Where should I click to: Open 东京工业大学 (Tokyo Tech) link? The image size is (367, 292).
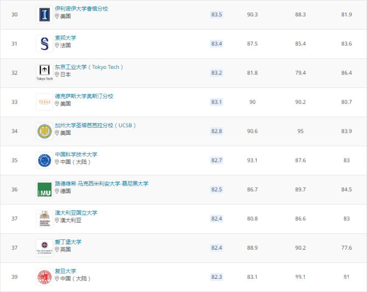(89, 67)
